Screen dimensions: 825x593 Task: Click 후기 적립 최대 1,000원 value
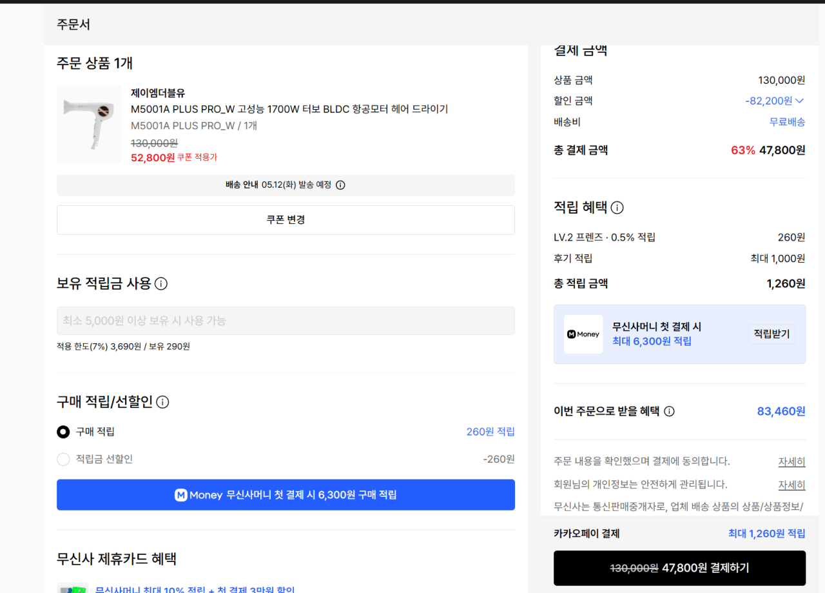778,259
